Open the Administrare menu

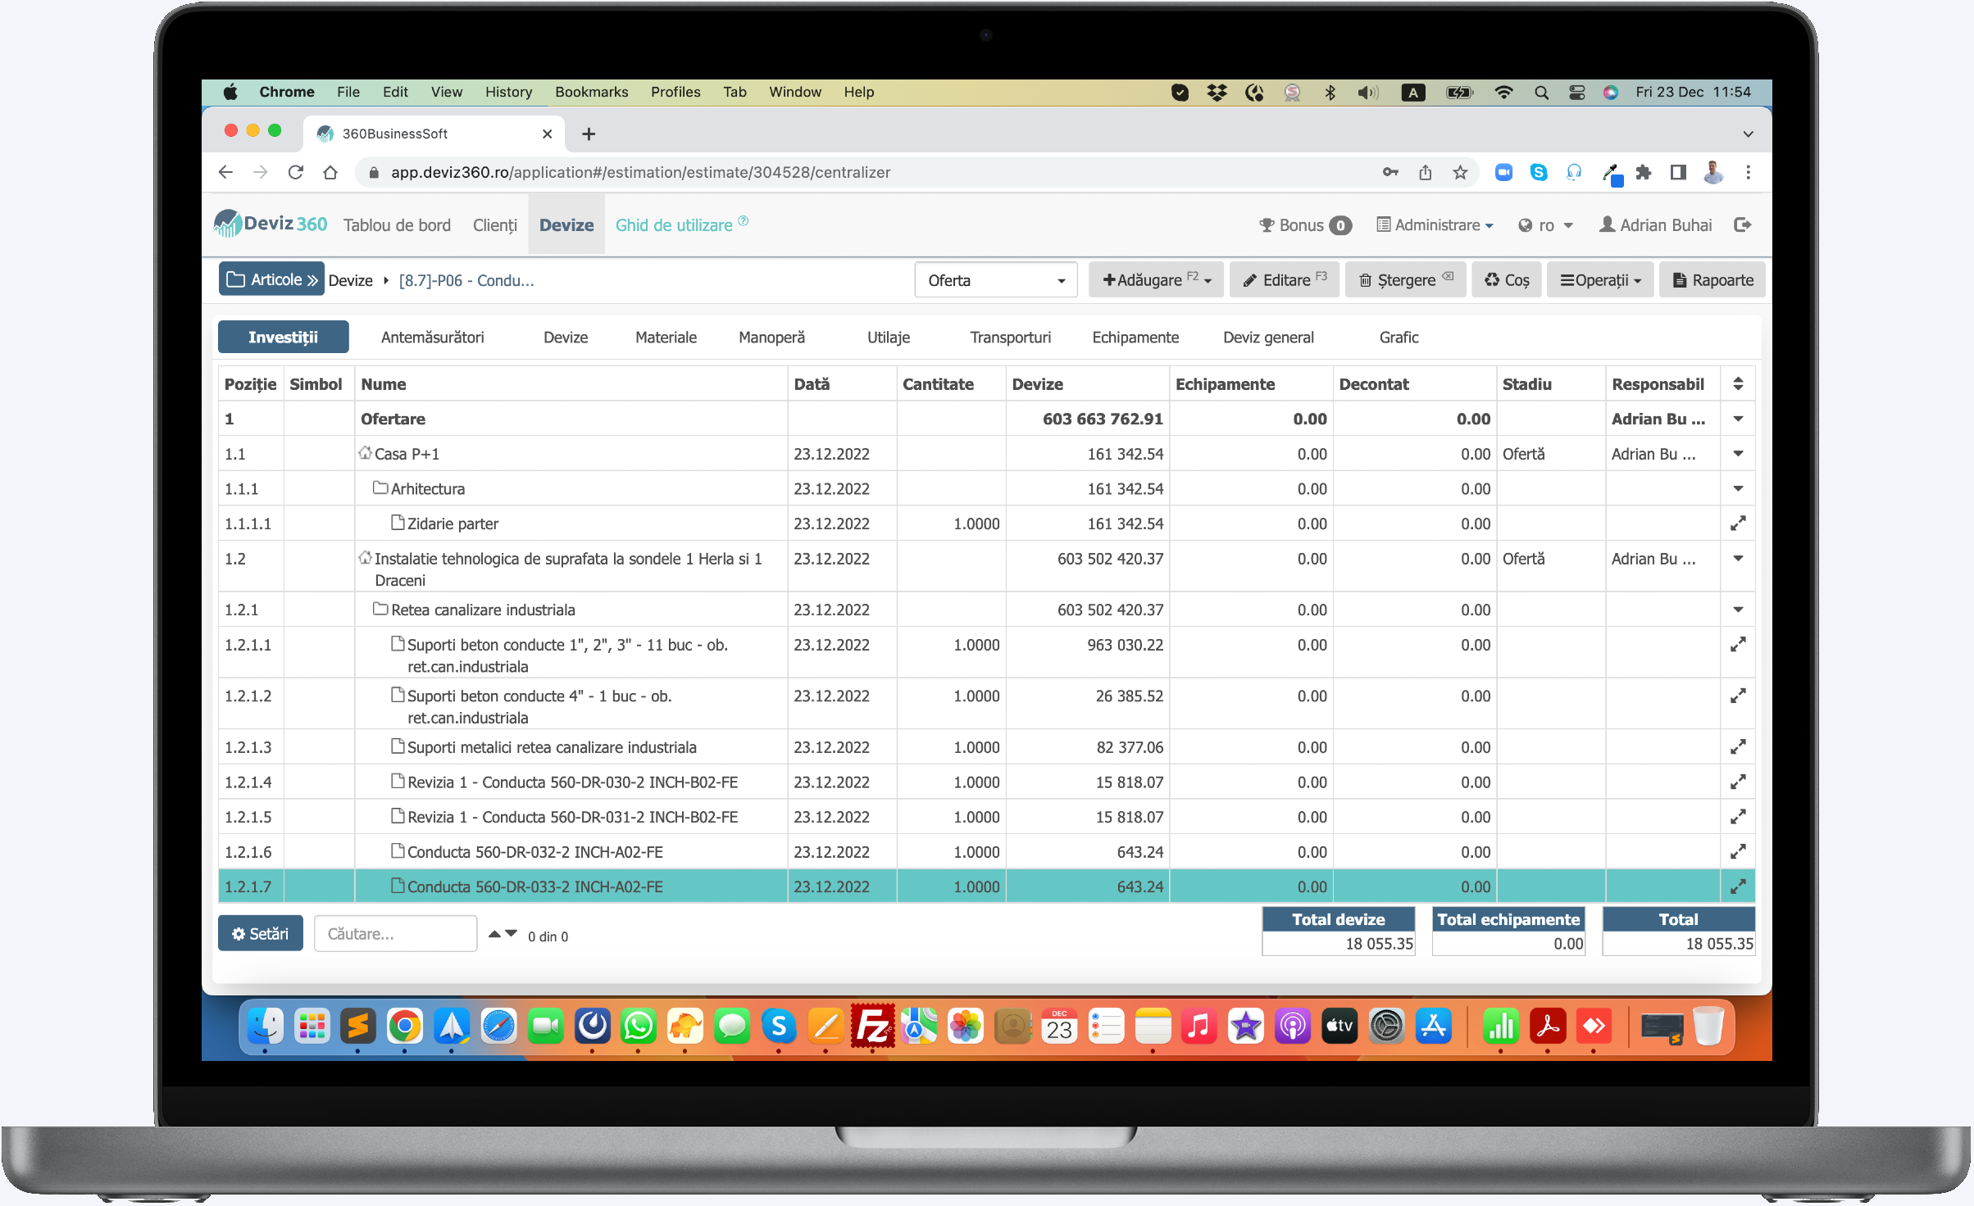(1435, 224)
